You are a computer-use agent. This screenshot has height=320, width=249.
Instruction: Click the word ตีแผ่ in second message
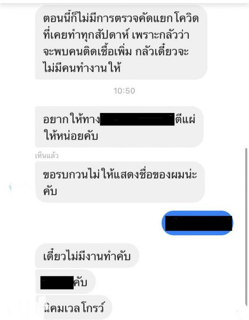[186, 119]
